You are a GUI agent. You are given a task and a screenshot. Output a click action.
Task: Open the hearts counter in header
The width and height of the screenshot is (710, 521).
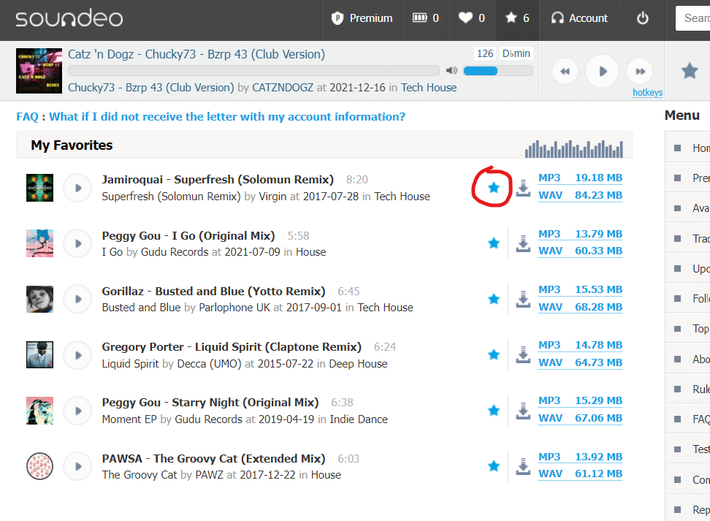point(471,18)
